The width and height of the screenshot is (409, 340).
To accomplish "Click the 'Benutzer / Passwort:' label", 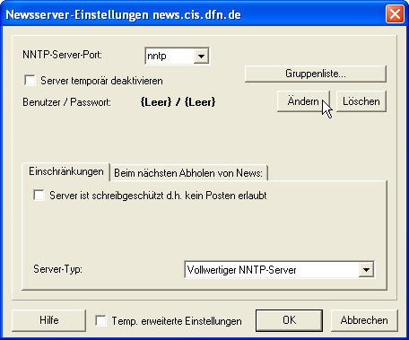I will coord(66,102).
